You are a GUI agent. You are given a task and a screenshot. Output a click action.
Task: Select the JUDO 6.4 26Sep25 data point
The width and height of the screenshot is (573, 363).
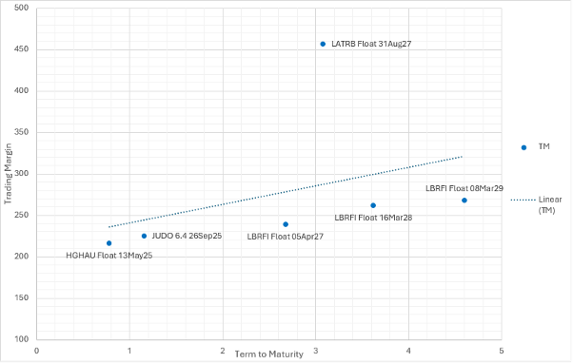[x=144, y=236]
